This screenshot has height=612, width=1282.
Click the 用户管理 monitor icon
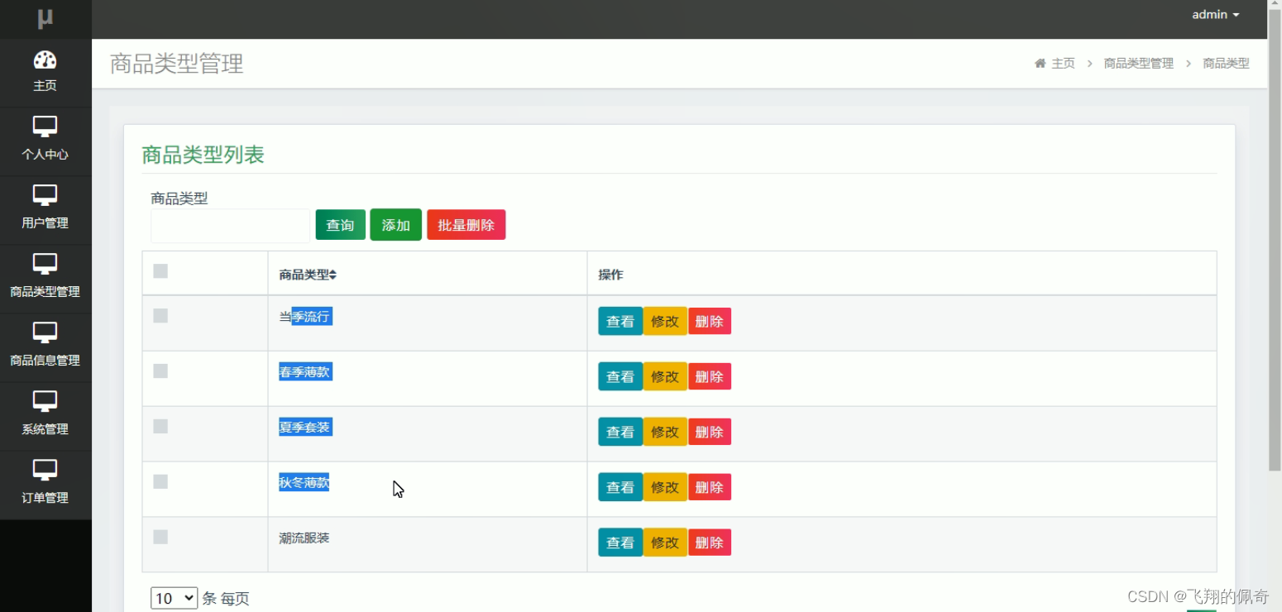45,196
